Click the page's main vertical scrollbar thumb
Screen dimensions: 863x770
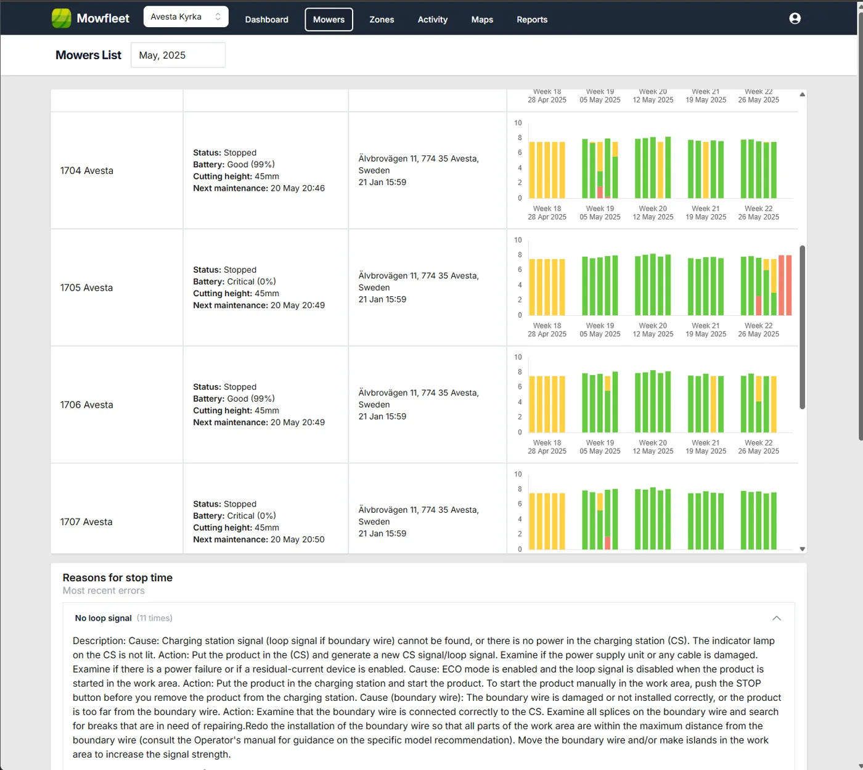pyautogui.click(x=860, y=225)
